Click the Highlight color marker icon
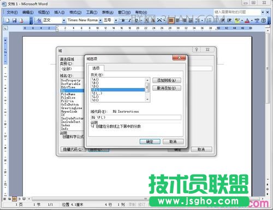Viewport: 273px width, 210px height. (x=237, y=20)
